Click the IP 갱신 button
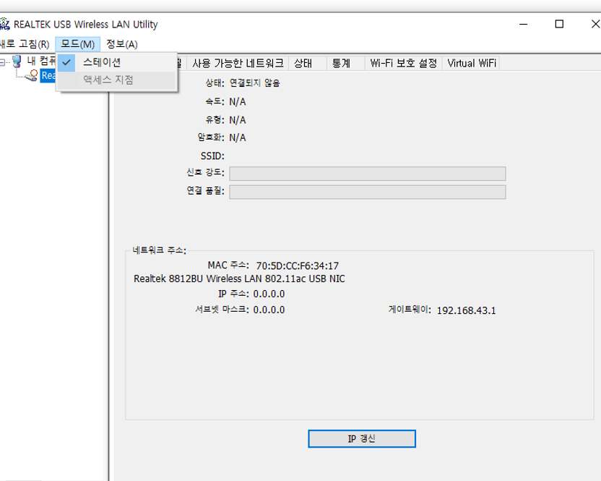The image size is (601, 481). (x=362, y=439)
